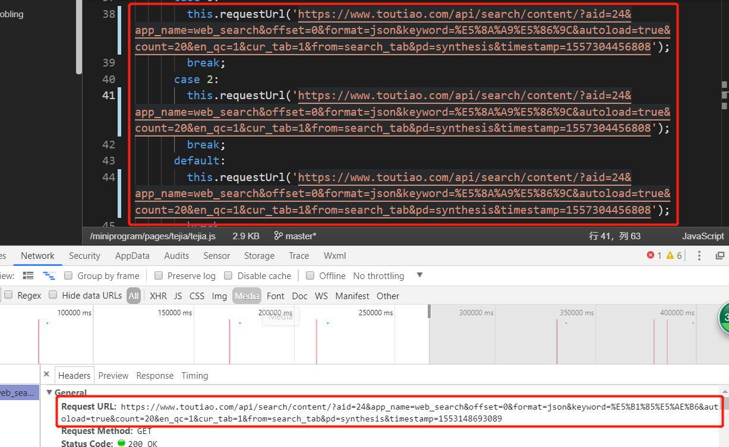Open the AppData tab
729x447 pixels.
(132, 256)
